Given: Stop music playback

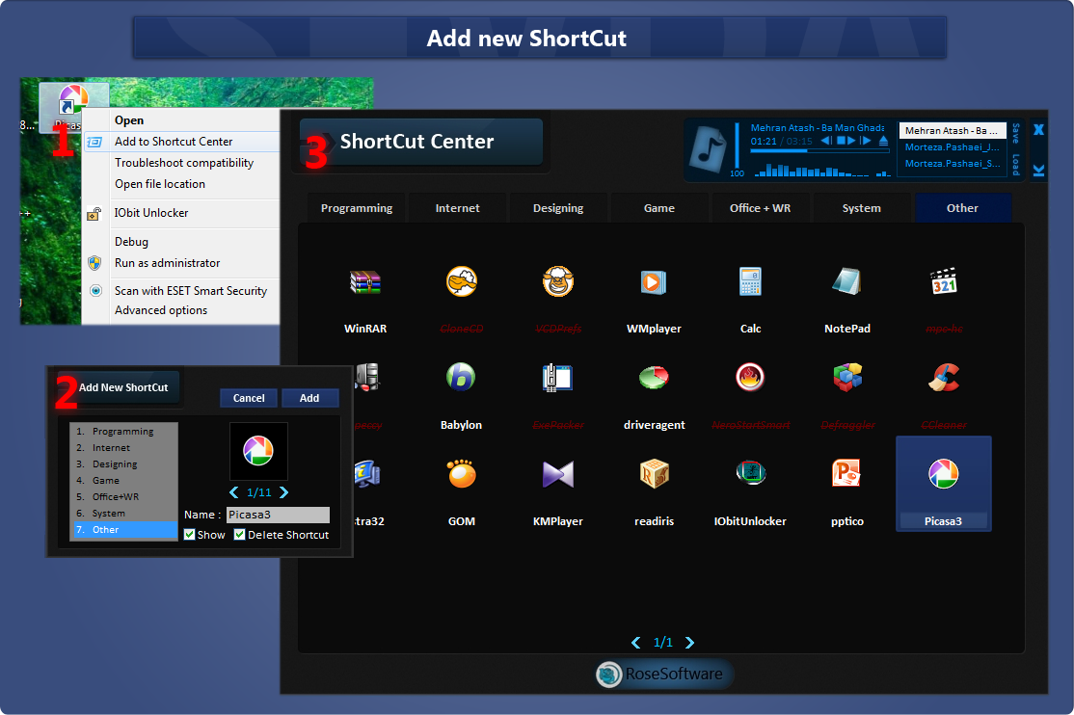Looking at the screenshot, I should pos(842,141).
